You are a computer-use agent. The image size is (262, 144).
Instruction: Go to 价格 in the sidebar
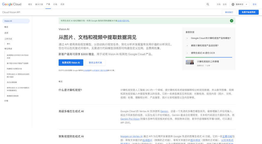[x=6, y=101]
